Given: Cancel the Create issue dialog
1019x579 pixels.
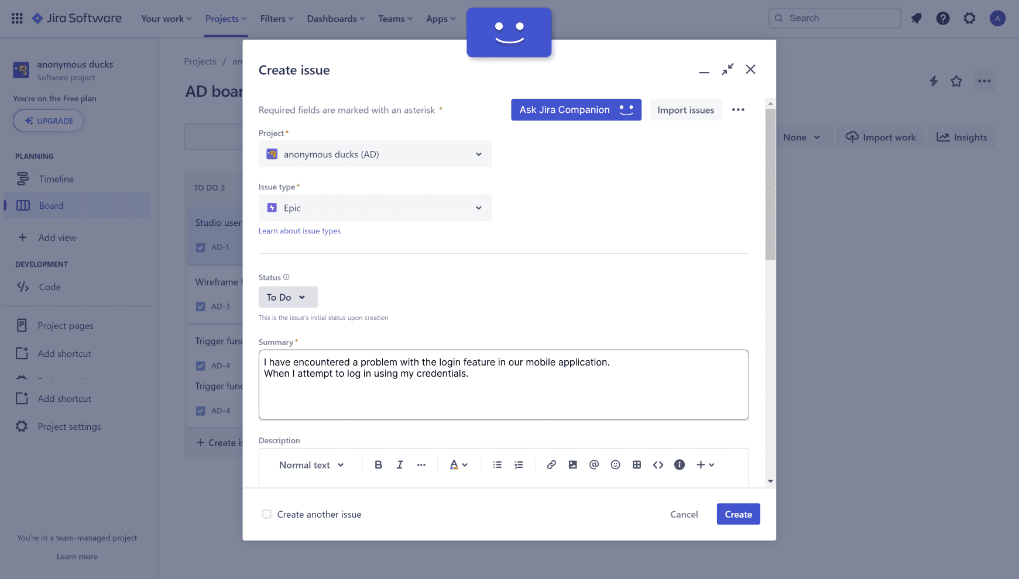Looking at the screenshot, I should (x=684, y=514).
